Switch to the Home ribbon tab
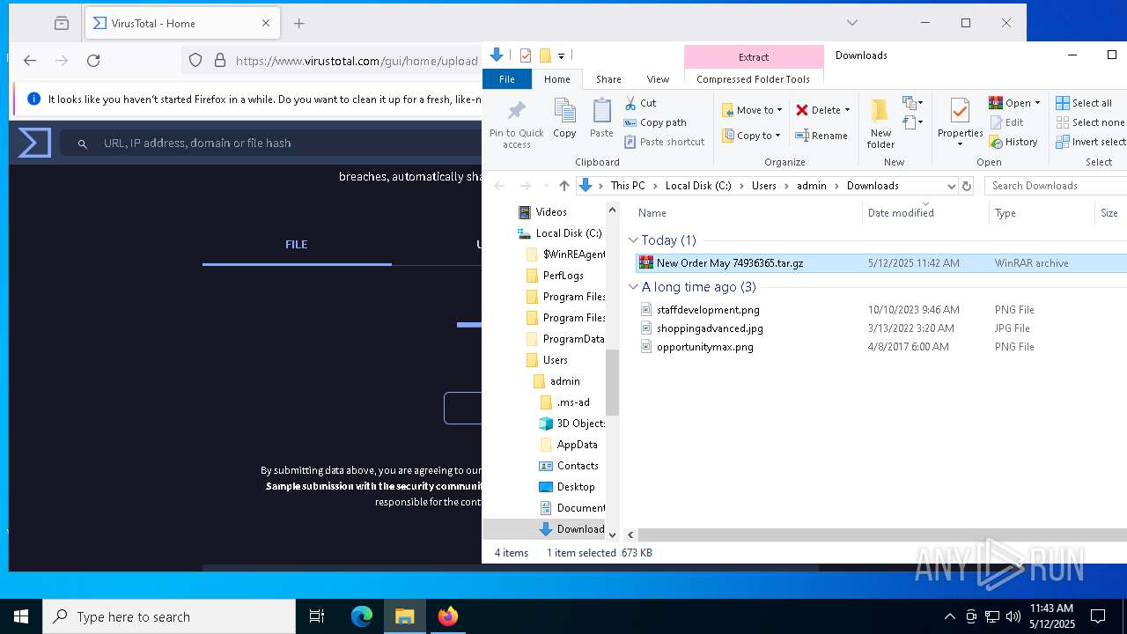Viewport: 1127px width, 634px height. point(557,79)
